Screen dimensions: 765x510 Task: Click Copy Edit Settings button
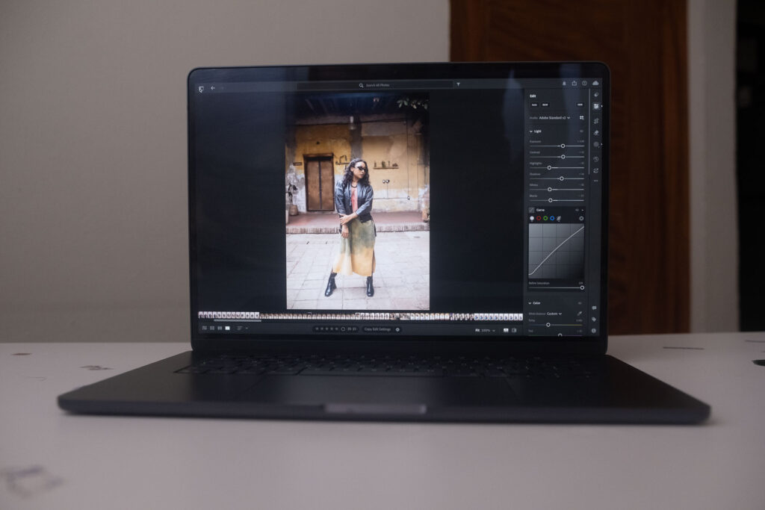pos(377,329)
